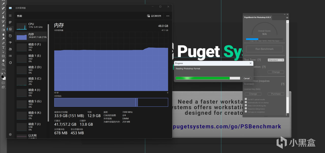Viewport: 325px width, 153px height.
Task: Open Edit Toolbar three-dots icon in Photoshop
Action: [3, 69]
